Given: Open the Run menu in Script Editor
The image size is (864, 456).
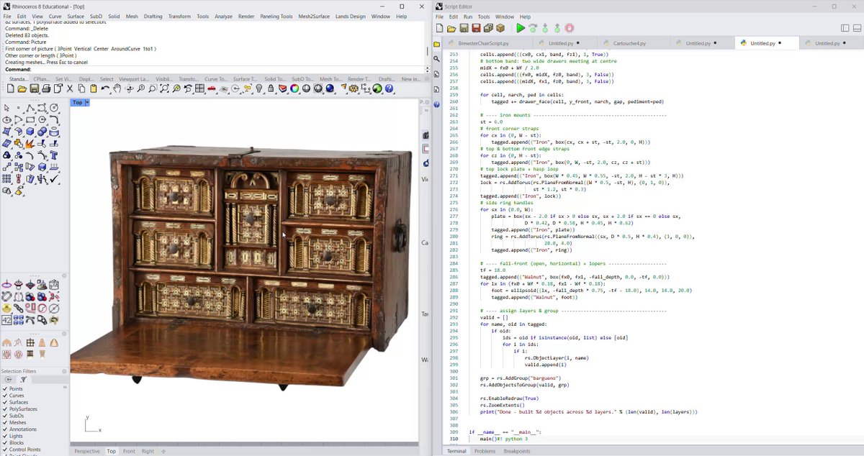Looking at the screenshot, I should (x=468, y=17).
